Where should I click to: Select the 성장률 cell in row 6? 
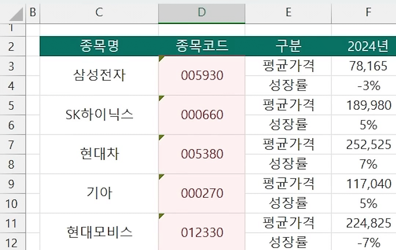click(288, 125)
